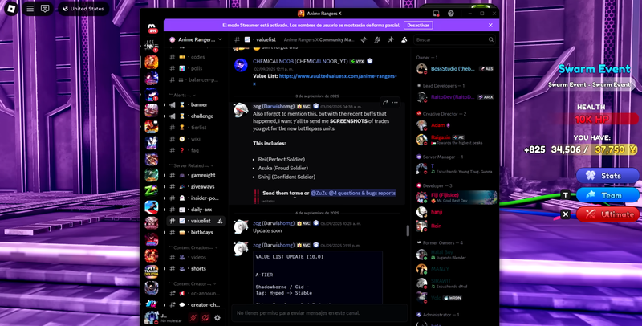Click the search magnifier icon
The image size is (642, 326).
[490, 39]
